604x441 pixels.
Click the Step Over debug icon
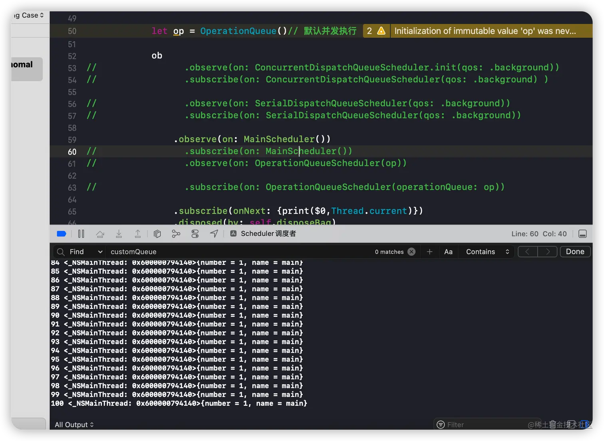click(x=100, y=234)
